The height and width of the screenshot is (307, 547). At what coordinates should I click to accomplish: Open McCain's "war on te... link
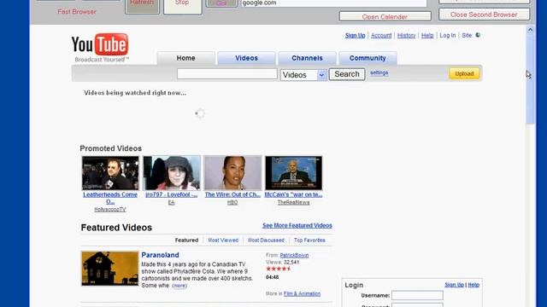(x=293, y=195)
